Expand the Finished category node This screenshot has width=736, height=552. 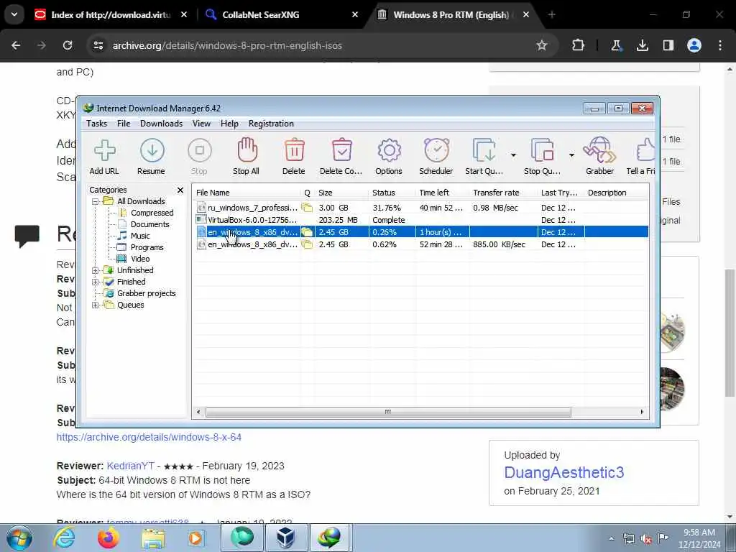96,282
